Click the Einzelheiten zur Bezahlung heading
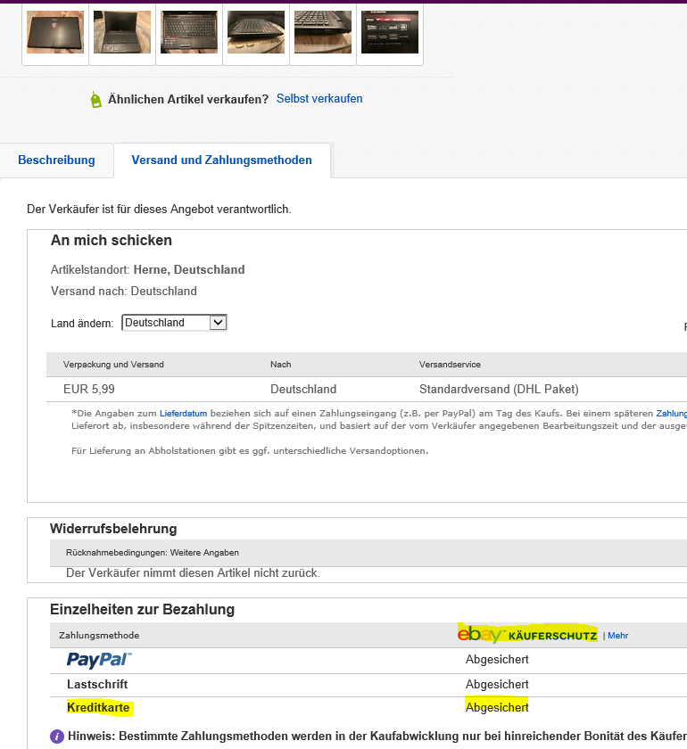 pyautogui.click(x=142, y=610)
